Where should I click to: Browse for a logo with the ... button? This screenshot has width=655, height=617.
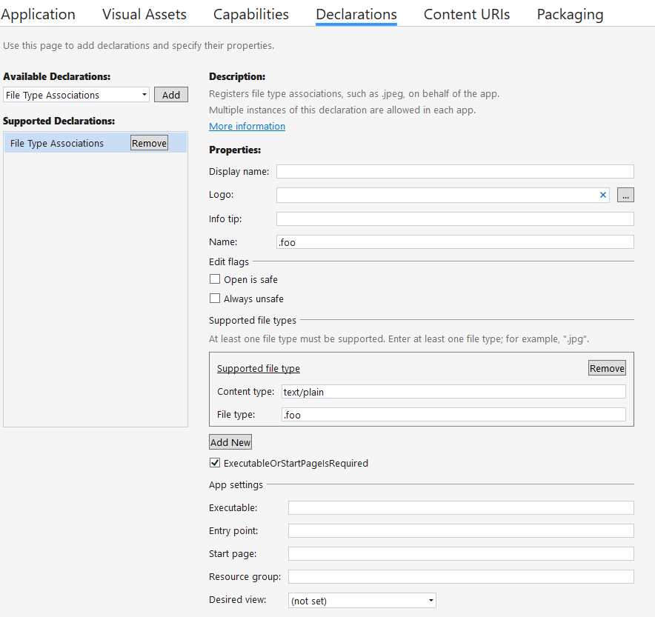[625, 195]
